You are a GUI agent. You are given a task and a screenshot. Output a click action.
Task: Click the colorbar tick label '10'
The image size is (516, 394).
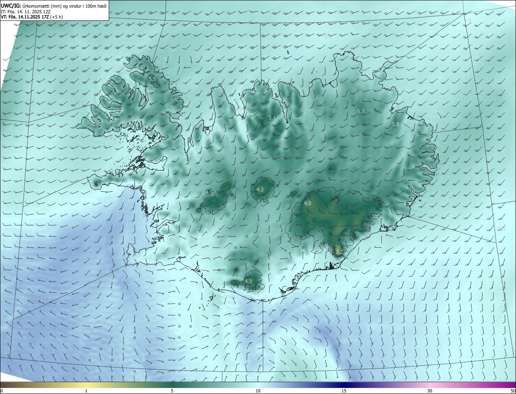258,391
